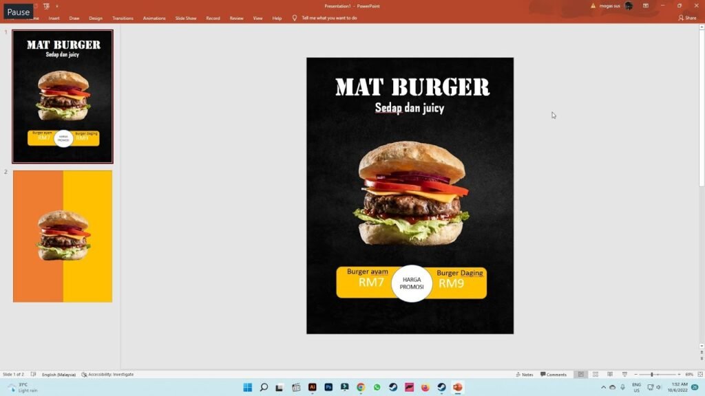This screenshot has width=705, height=396.
Task: Expand the system tray hidden icons chevron
Action: [x=603, y=387]
